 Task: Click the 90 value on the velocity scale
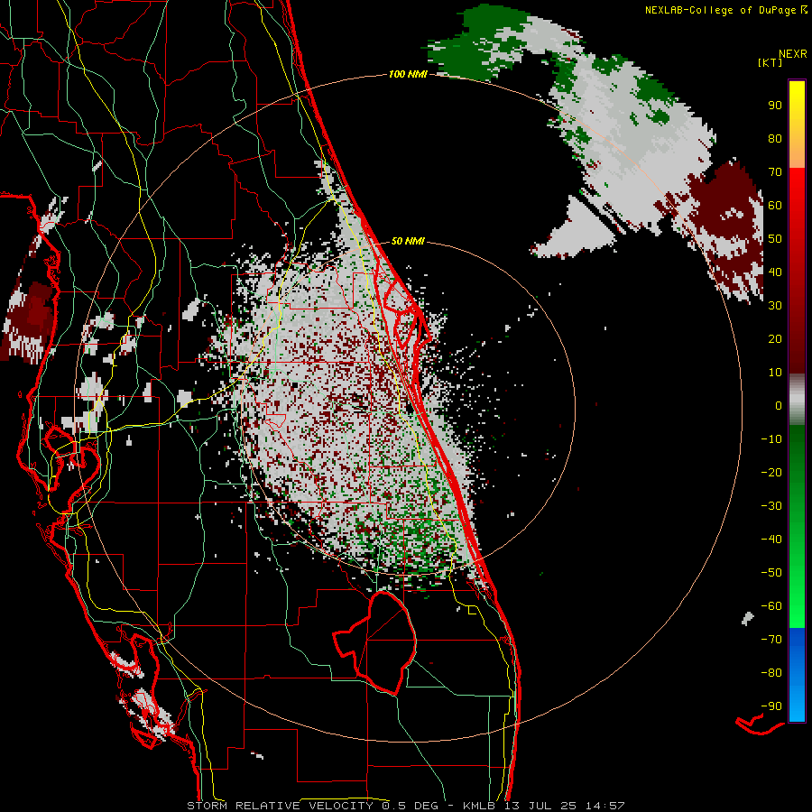[x=775, y=106]
